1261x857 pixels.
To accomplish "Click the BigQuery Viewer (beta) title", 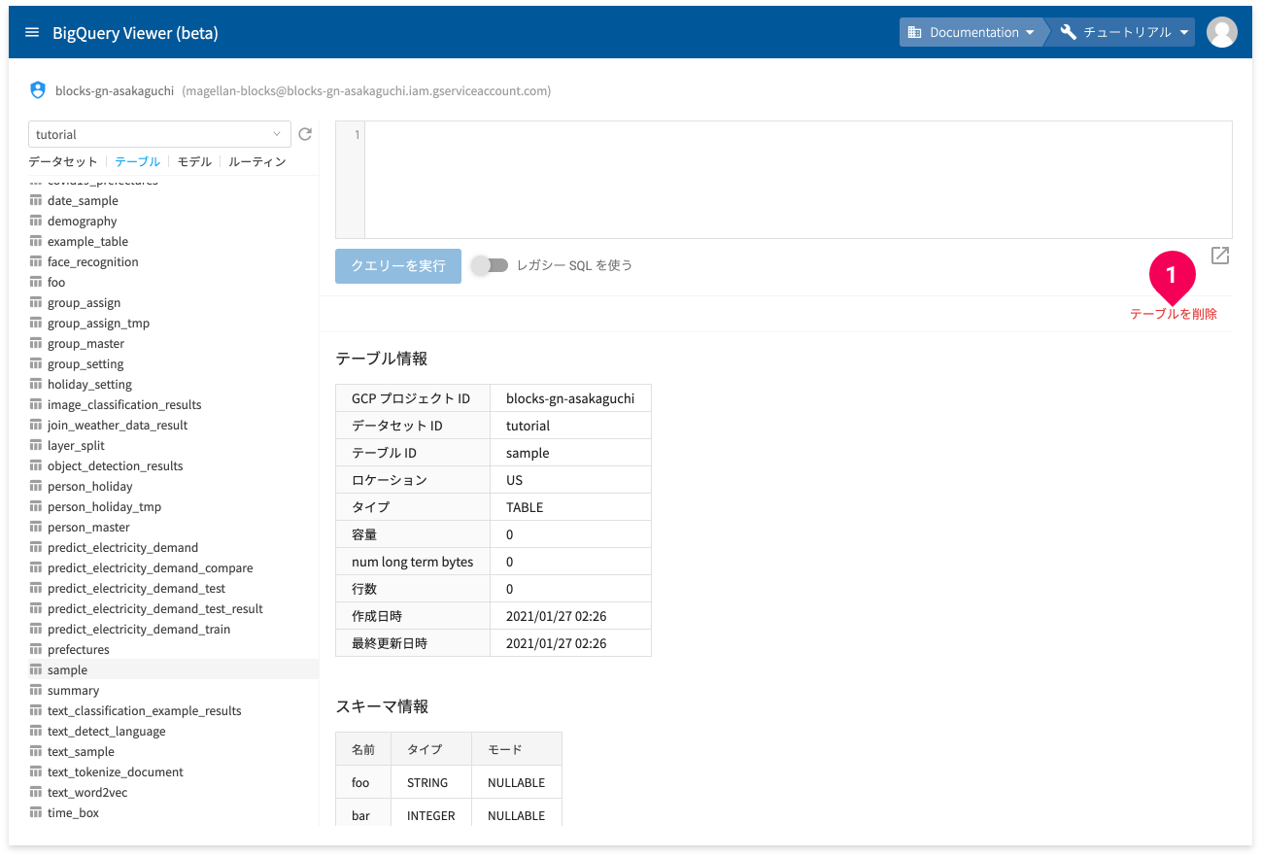I will click(x=135, y=33).
